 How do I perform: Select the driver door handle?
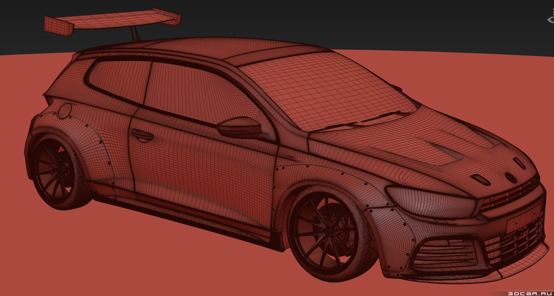pos(143,135)
